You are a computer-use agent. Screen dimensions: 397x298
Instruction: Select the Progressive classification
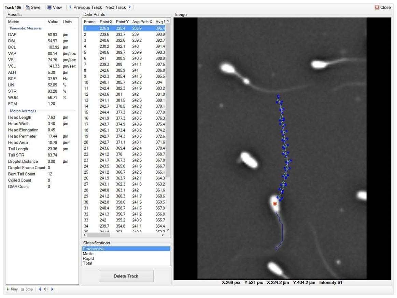pos(126,249)
